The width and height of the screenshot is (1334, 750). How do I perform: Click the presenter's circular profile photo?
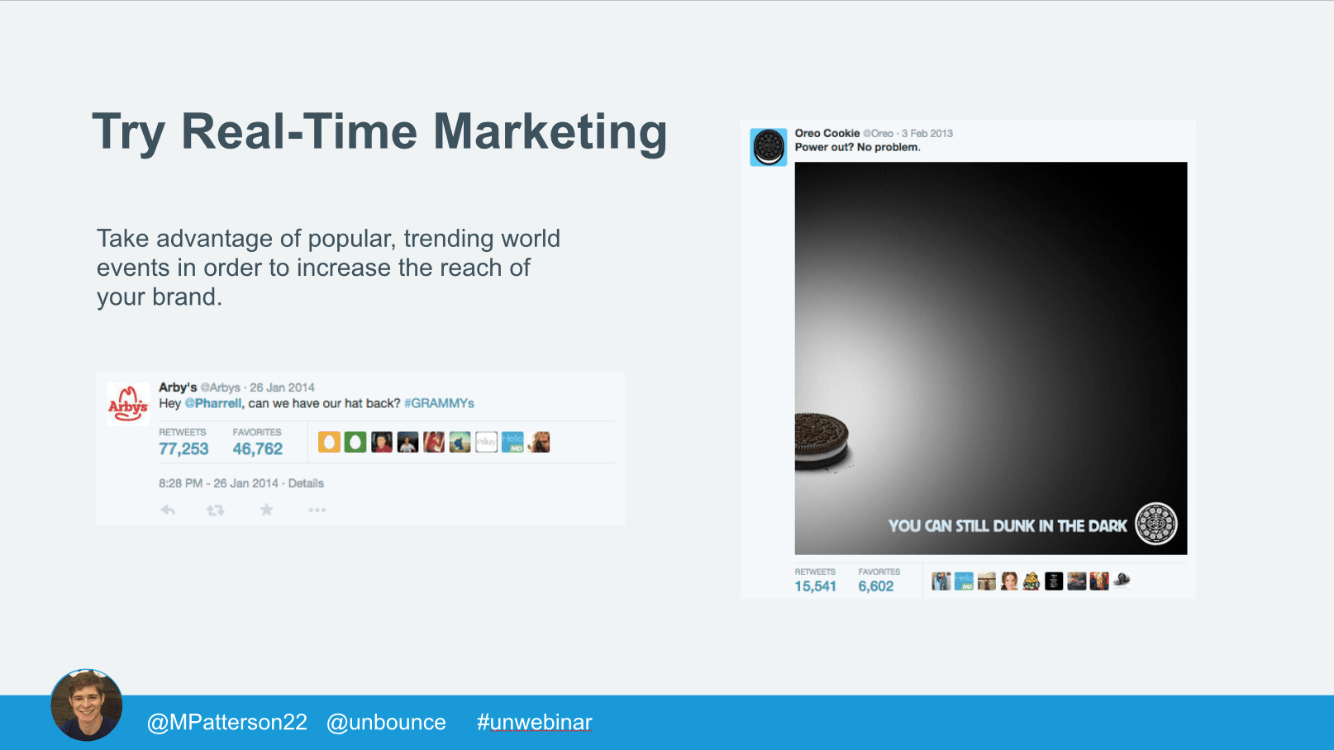coord(87,705)
